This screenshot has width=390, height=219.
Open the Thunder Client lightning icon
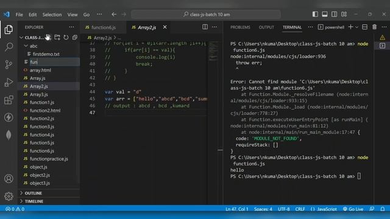click(x=9, y=117)
